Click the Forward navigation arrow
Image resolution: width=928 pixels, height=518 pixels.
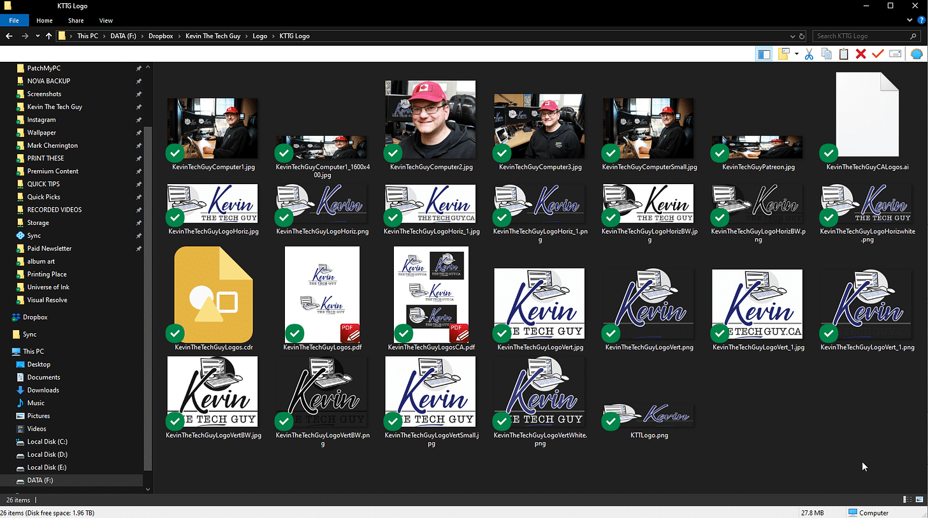click(x=25, y=36)
